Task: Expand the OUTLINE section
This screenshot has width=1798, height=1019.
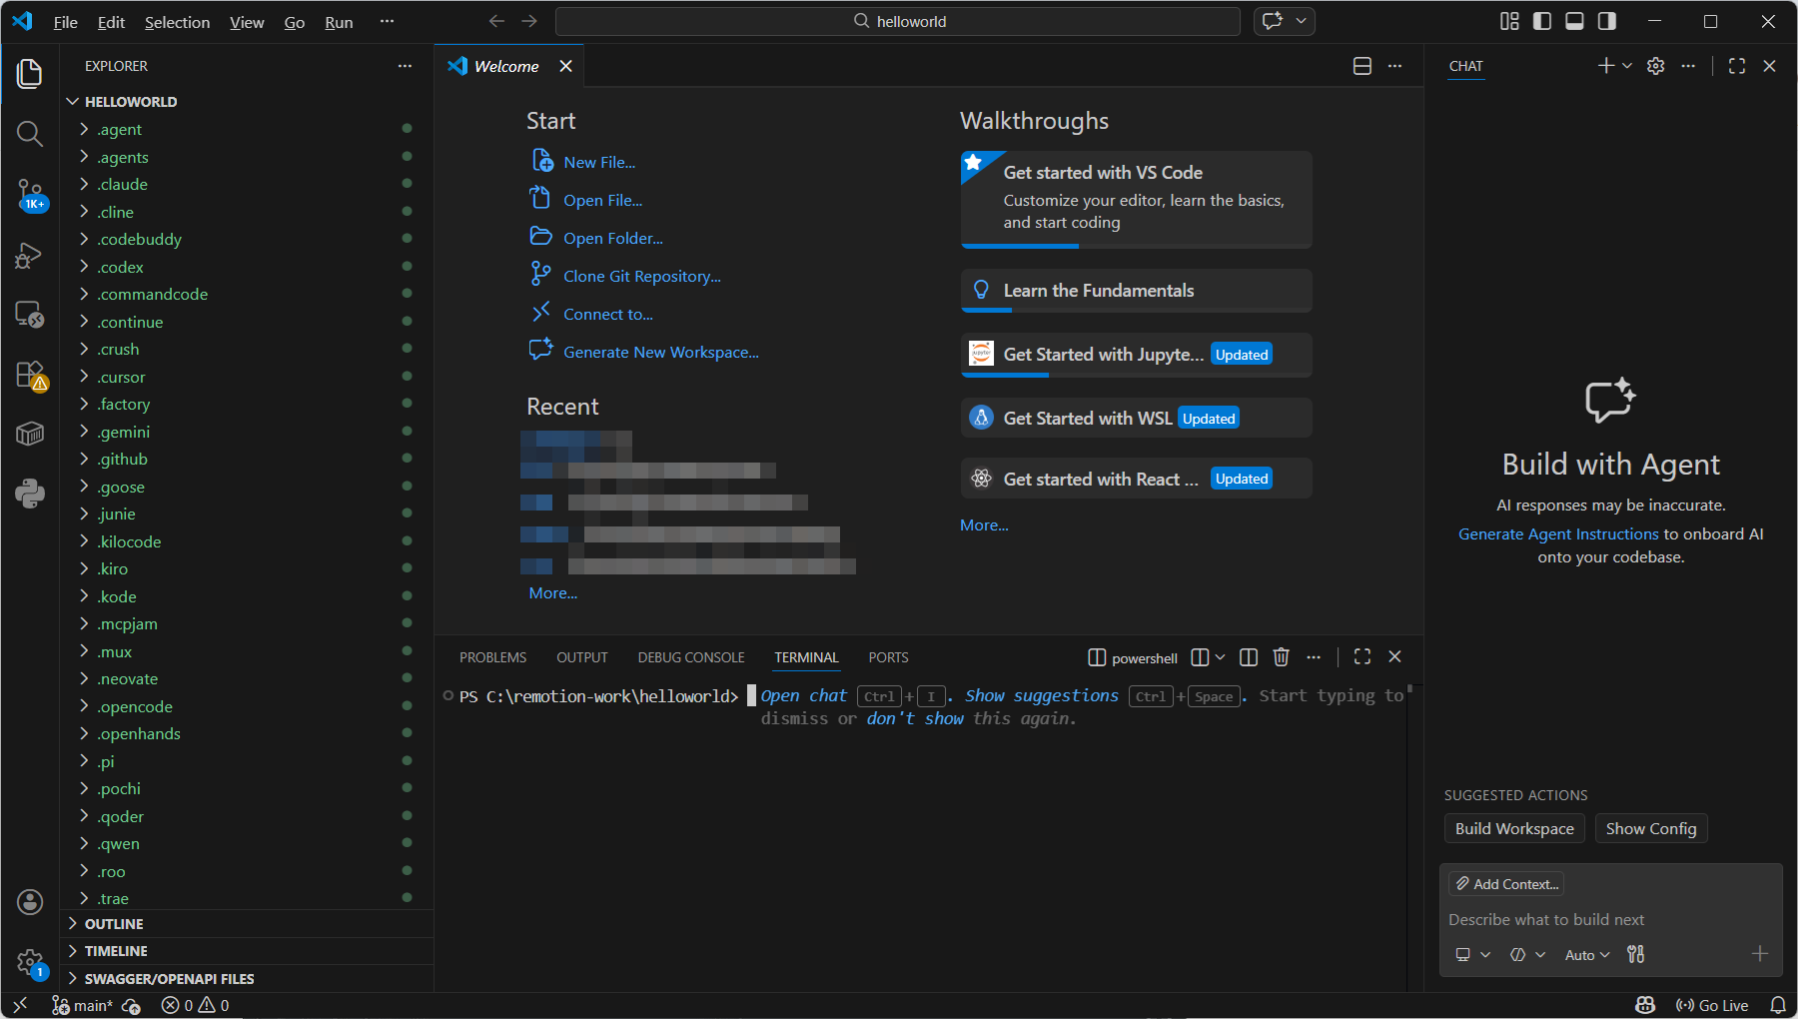Action: click(114, 924)
